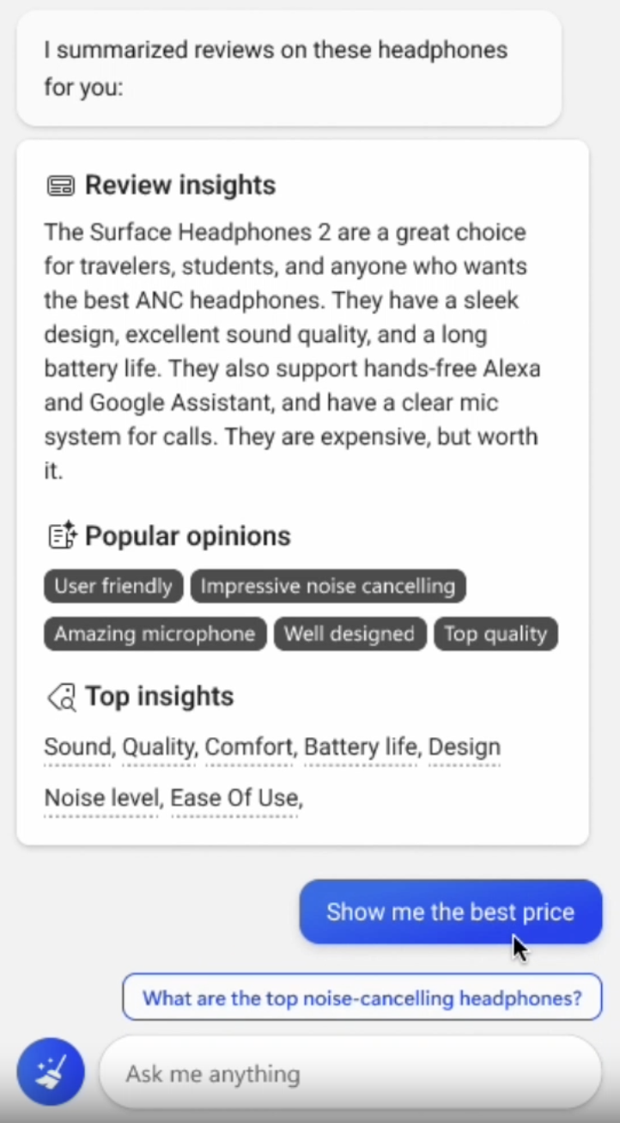Click the Noise level insight
The width and height of the screenshot is (620, 1123).
[x=101, y=799]
